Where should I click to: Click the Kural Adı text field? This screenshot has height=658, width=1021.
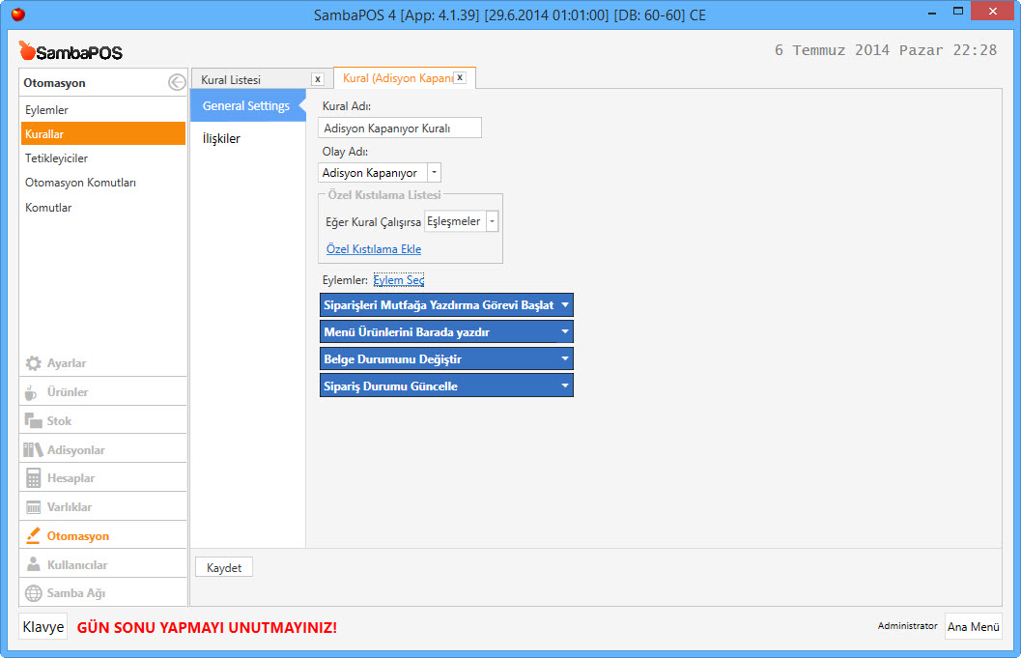click(400, 128)
